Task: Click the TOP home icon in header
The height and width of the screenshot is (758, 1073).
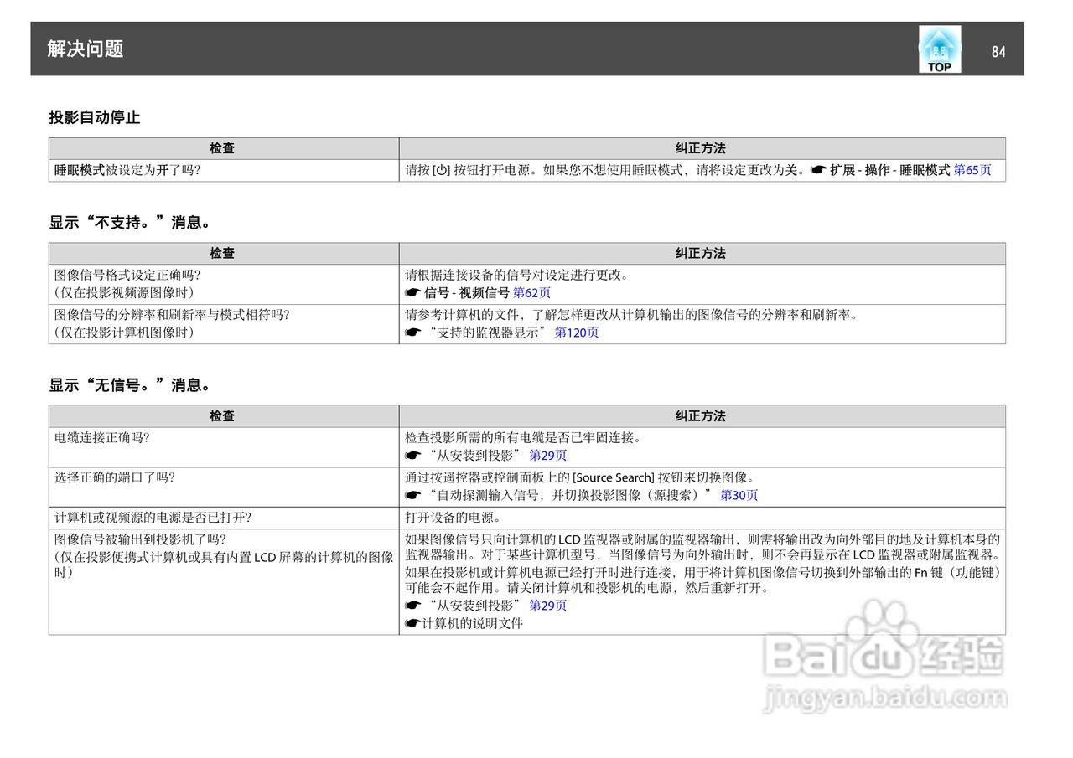Action: pyautogui.click(x=940, y=49)
